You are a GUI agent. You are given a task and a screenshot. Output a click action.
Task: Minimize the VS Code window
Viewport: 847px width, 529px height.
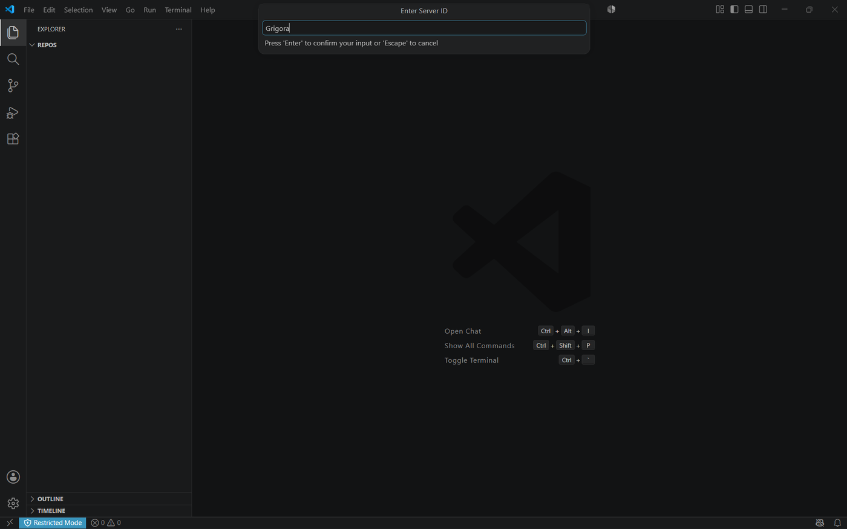785,10
